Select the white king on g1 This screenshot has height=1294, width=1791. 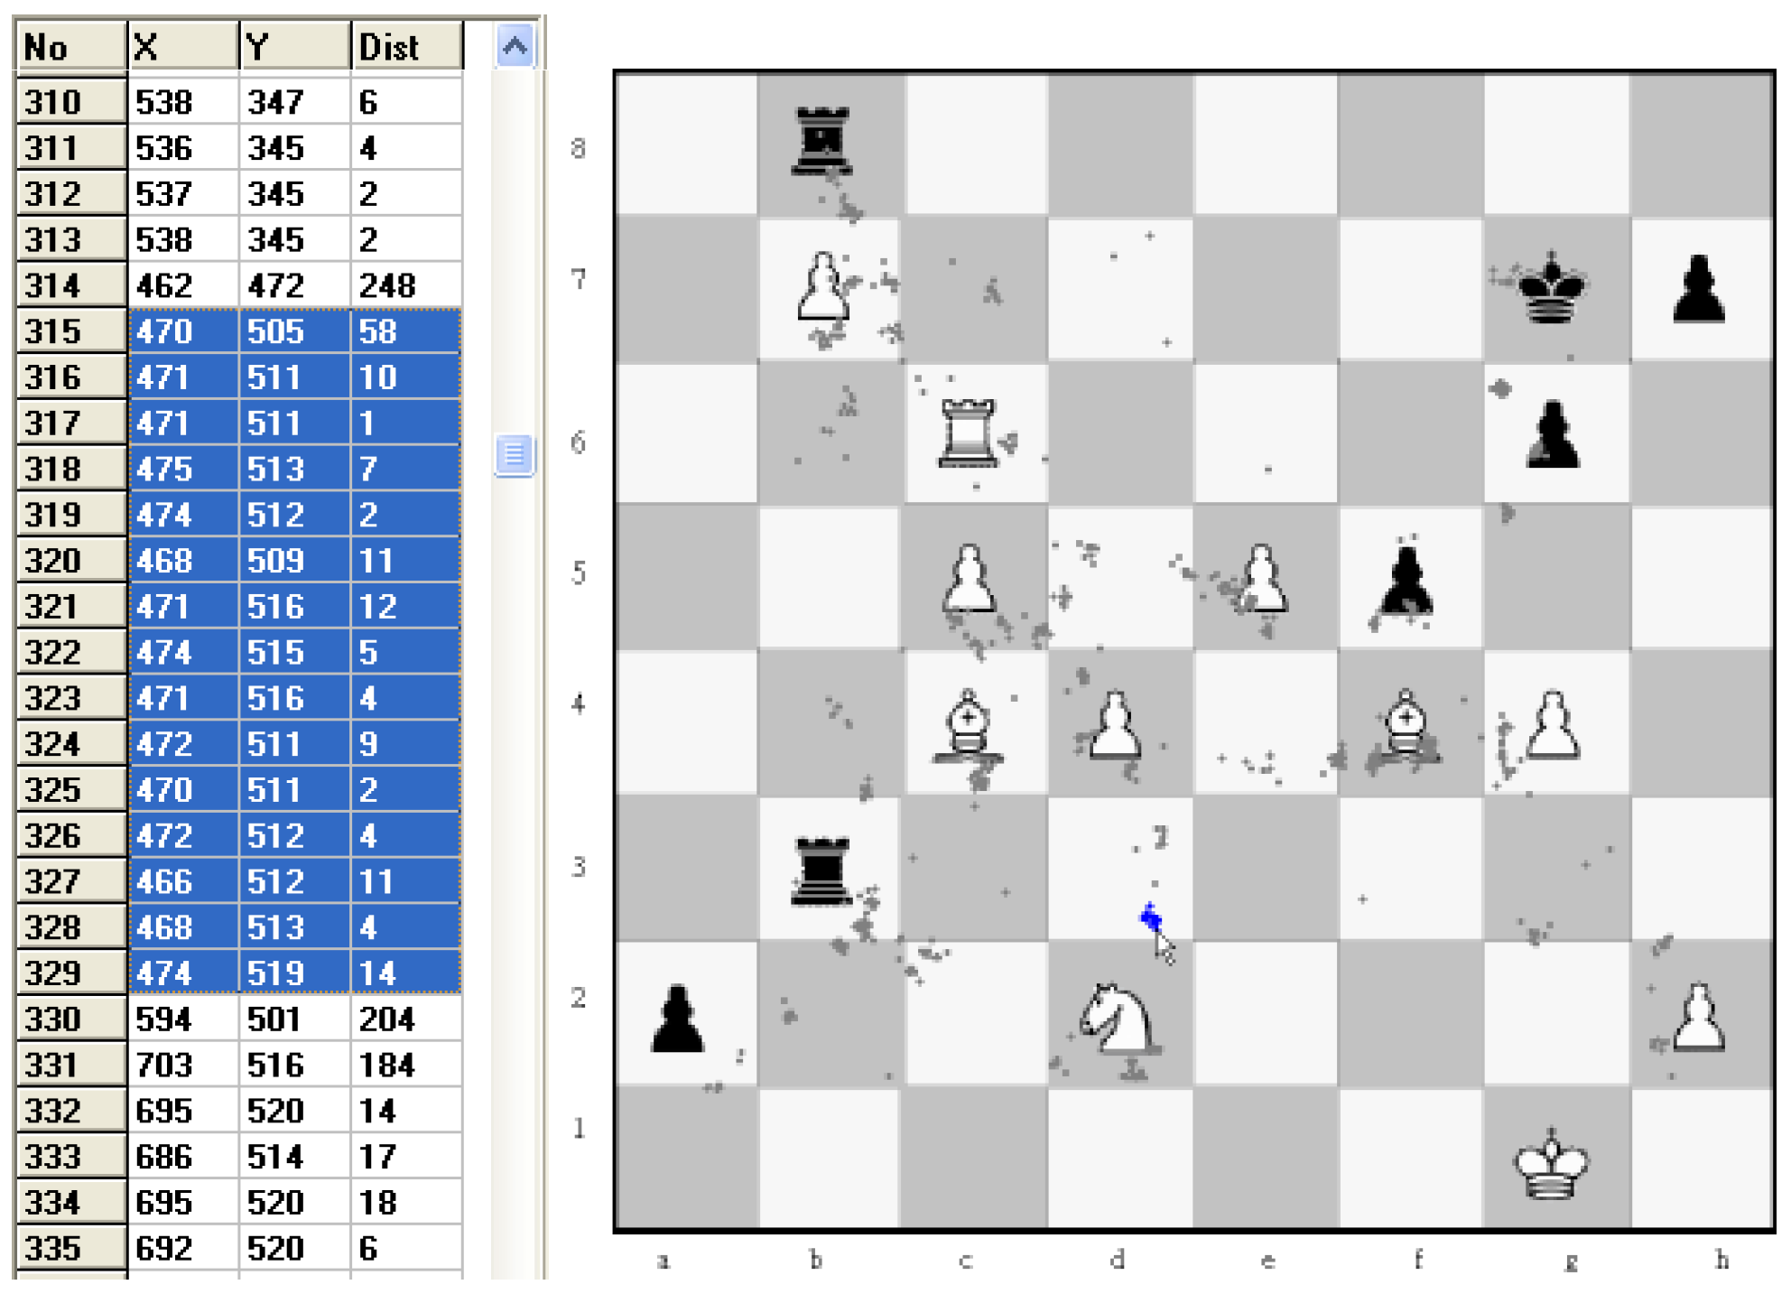pos(1551,1165)
